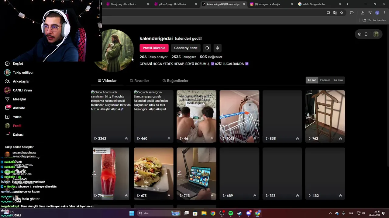Select the Videolar tab
This screenshot has height=218, width=389.
click(107, 81)
